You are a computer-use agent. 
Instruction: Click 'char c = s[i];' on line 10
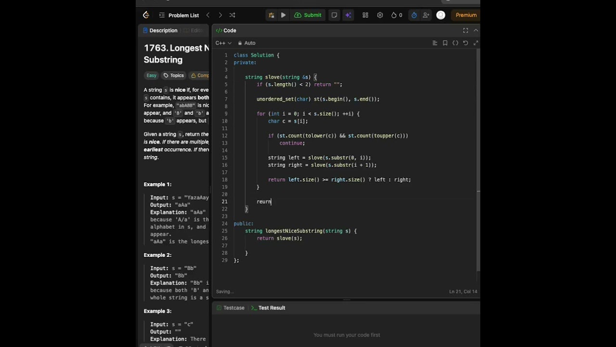[x=288, y=121]
